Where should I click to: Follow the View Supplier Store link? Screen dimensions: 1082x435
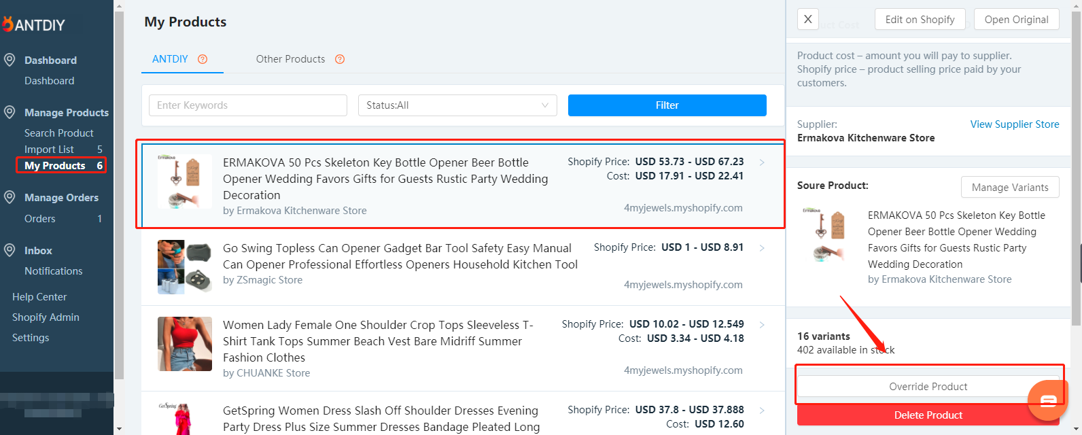pyautogui.click(x=1015, y=124)
